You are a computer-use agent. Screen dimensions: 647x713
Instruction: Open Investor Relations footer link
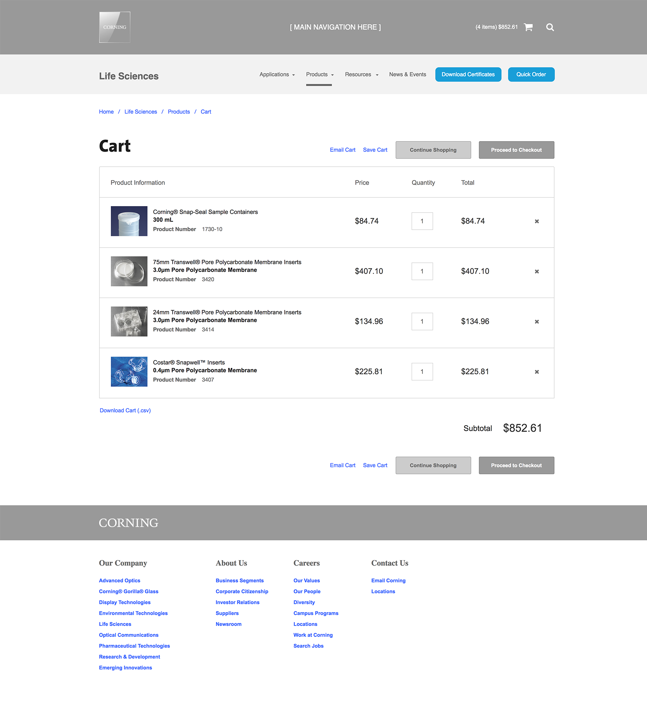[x=237, y=602]
